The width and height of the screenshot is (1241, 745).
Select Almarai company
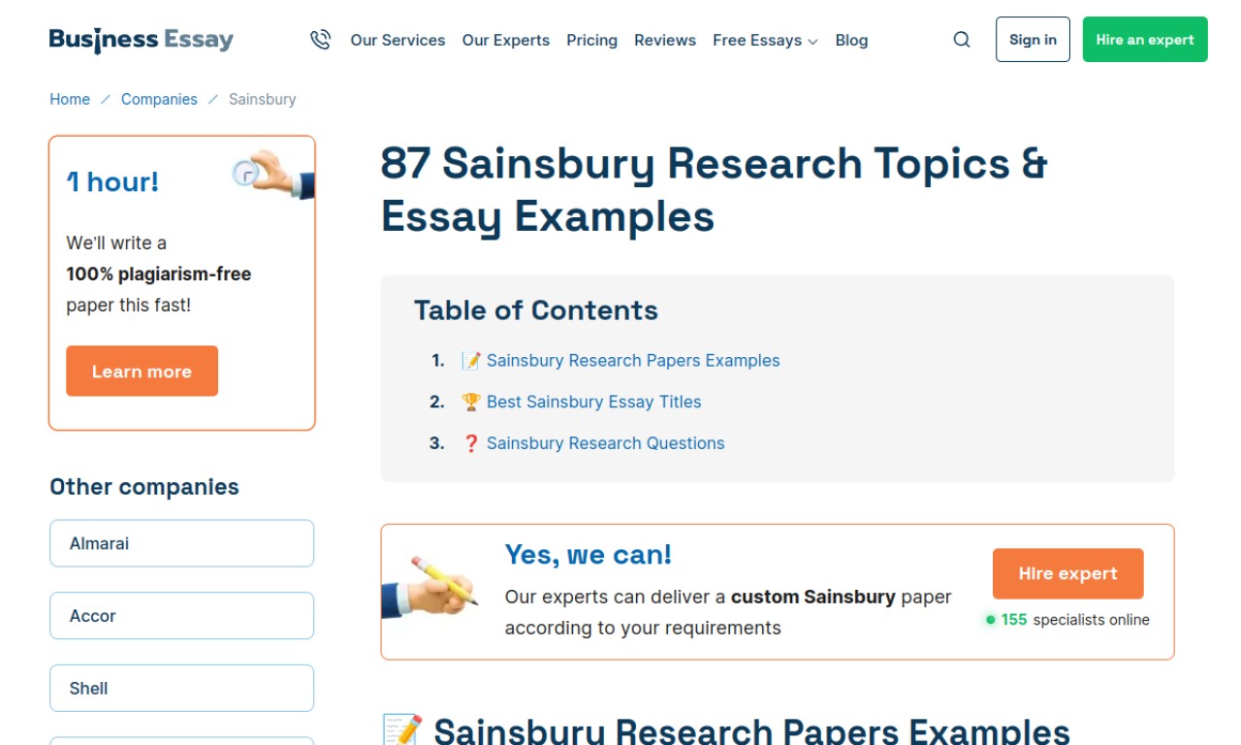click(182, 543)
